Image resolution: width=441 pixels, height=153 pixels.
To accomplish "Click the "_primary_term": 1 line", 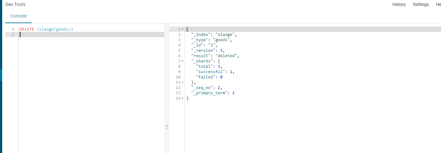I will click(x=213, y=93).
